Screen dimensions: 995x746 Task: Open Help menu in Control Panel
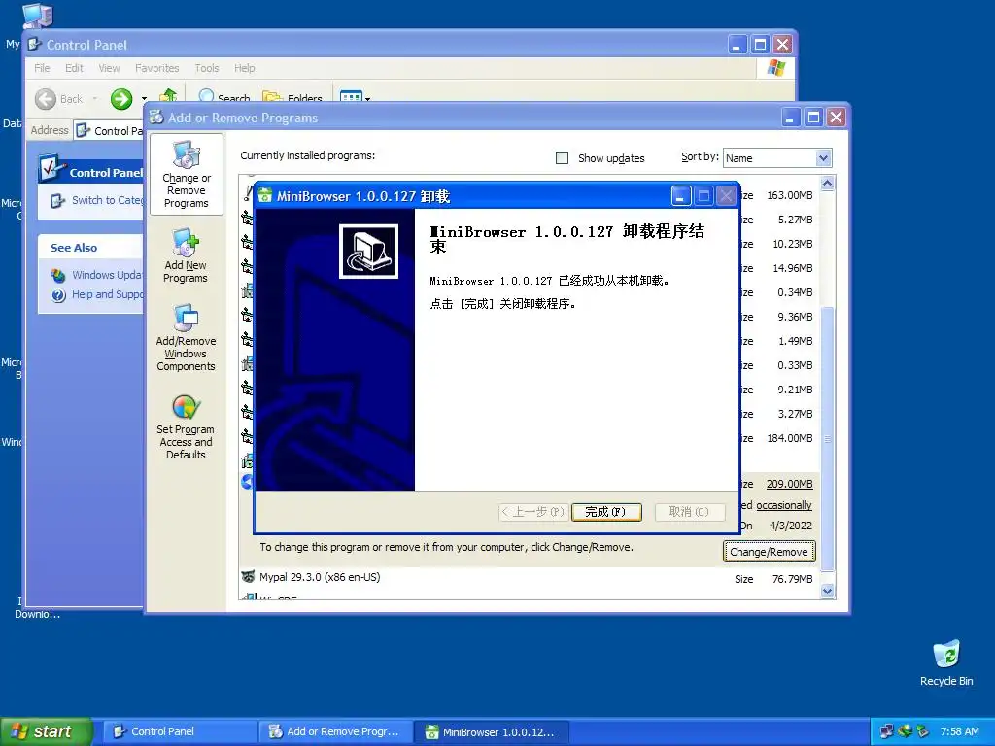(x=244, y=68)
